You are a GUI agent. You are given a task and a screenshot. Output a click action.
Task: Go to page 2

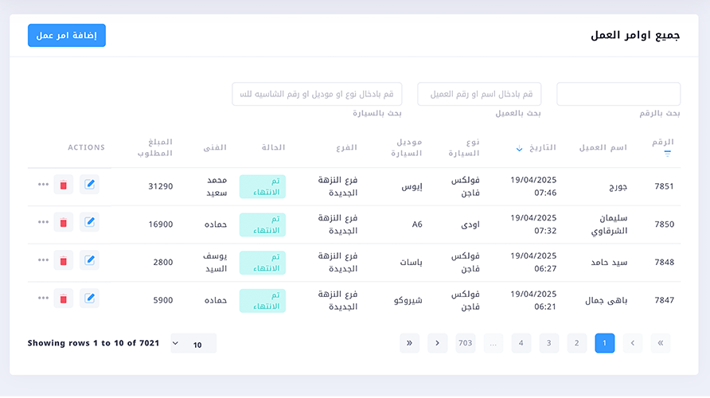click(576, 343)
